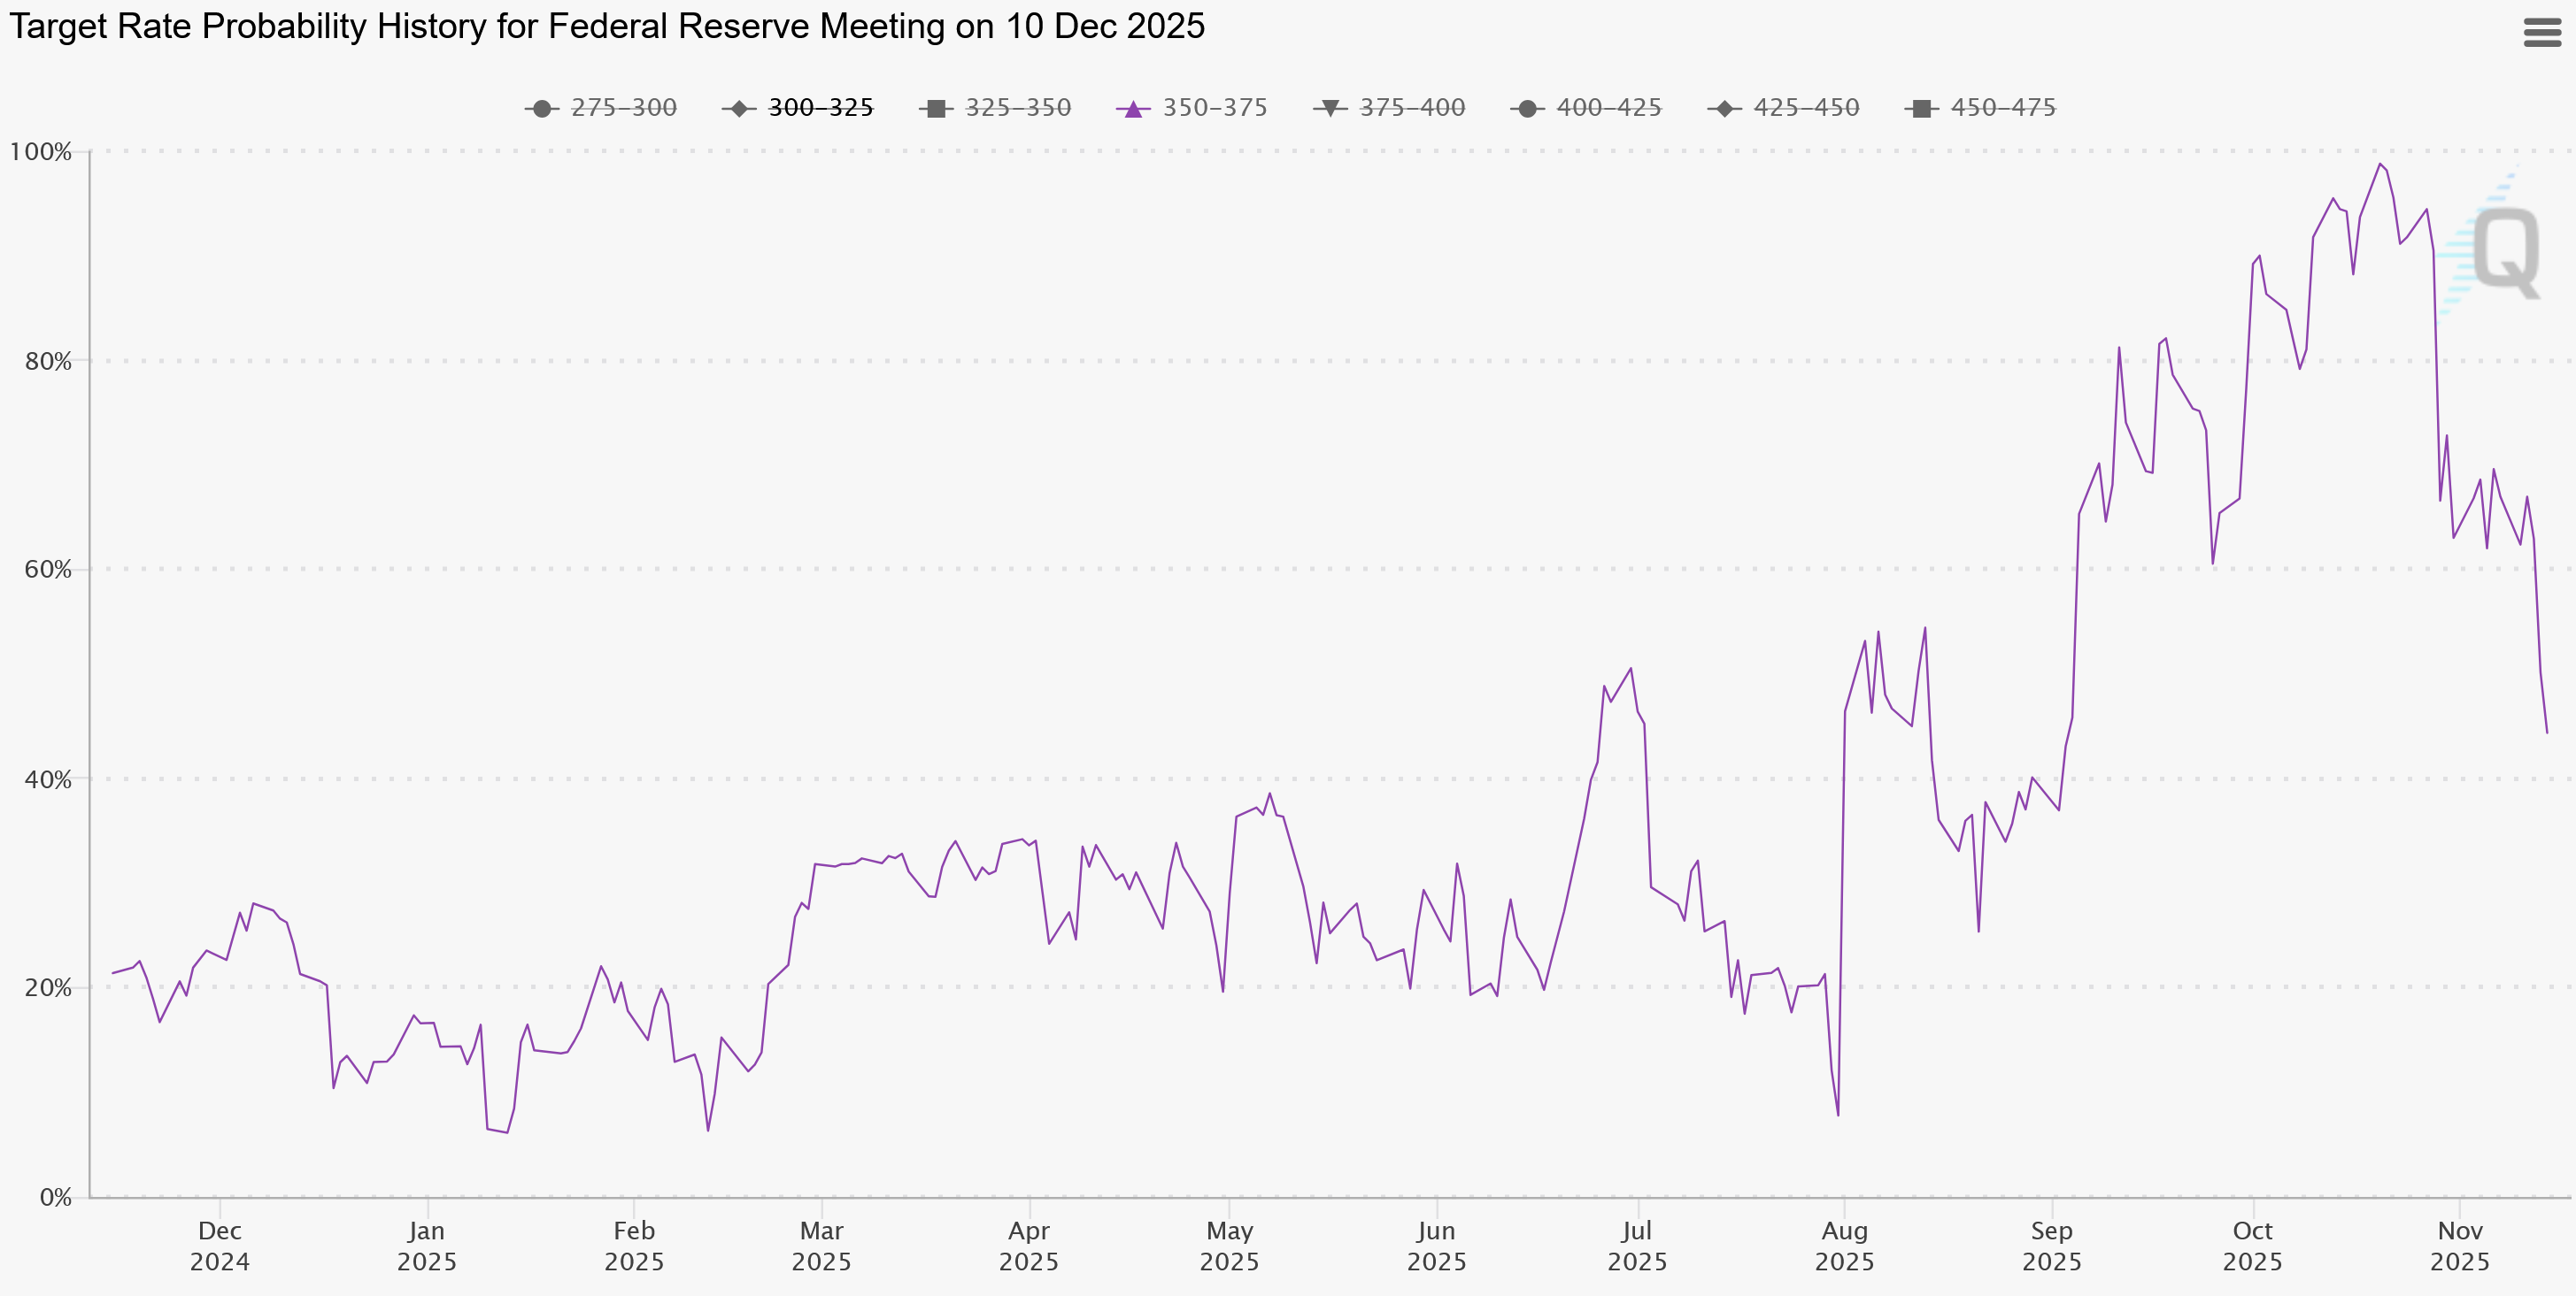Show the 275–300 series via label
The image size is (2576, 1296).
(623, 108)
